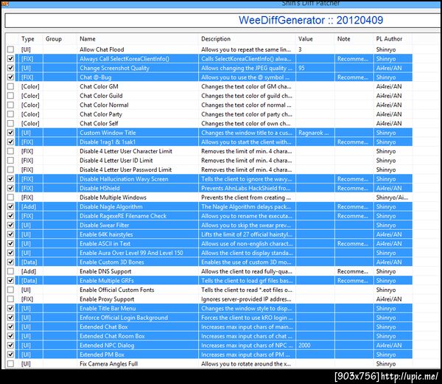442x384 pixels.
Task: Click the Shinryo/Ai... author cell
Action: tap(392, 198)
